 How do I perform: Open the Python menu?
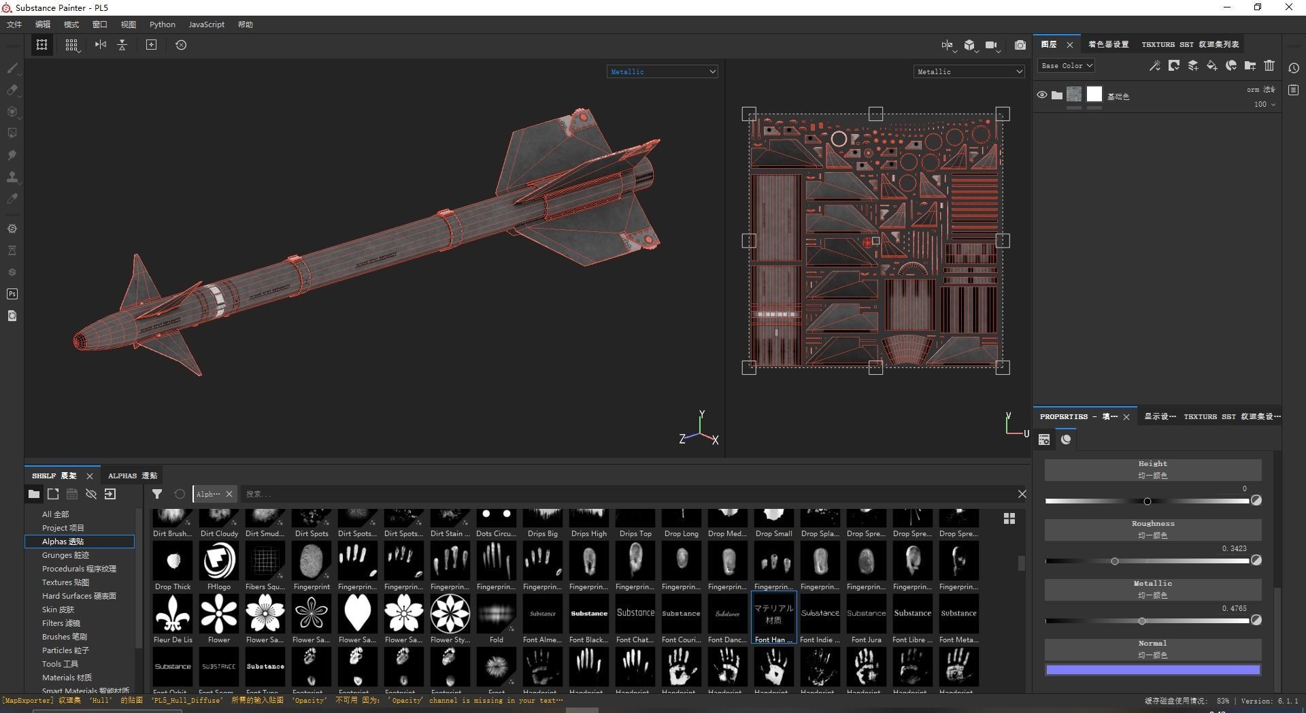coord(163,24)
